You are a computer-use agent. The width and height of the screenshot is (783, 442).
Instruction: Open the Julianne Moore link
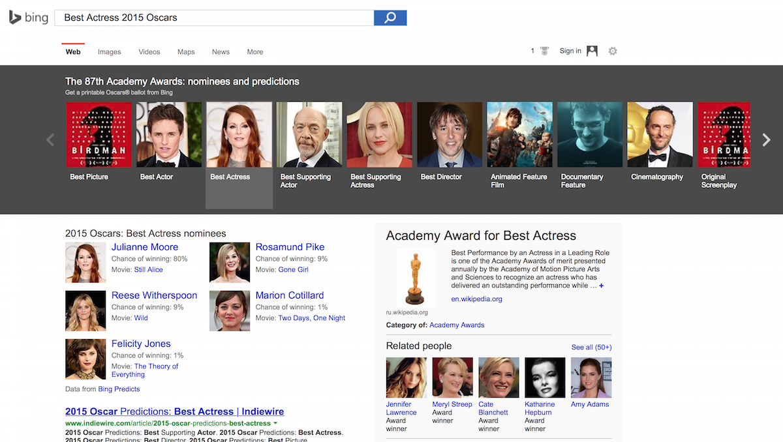[x=145, y=247]
